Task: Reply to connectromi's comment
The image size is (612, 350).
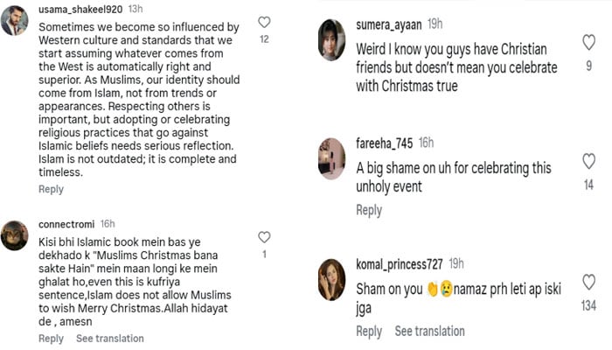Action: coord(51,339)
